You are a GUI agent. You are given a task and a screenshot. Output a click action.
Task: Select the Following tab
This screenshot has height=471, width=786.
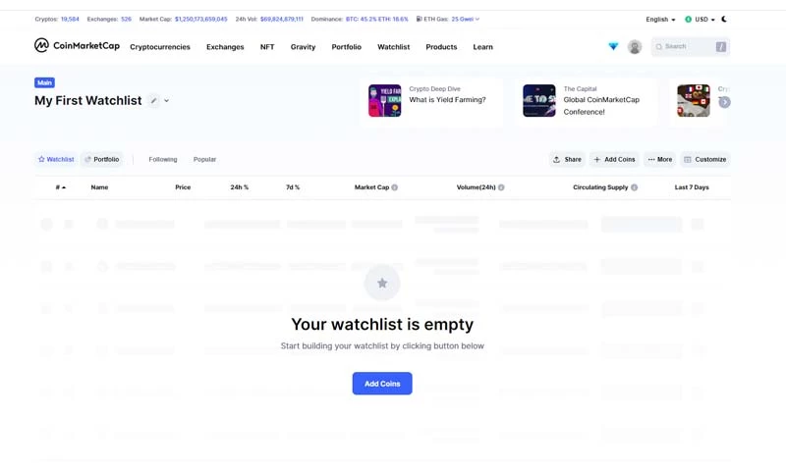pyautogui.click(x=163, y=159)
